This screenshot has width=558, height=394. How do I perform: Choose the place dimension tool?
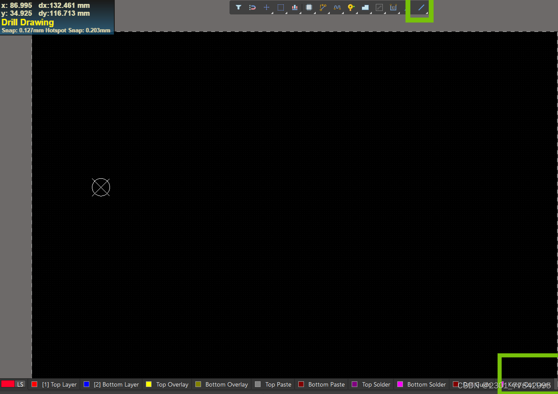393,7
